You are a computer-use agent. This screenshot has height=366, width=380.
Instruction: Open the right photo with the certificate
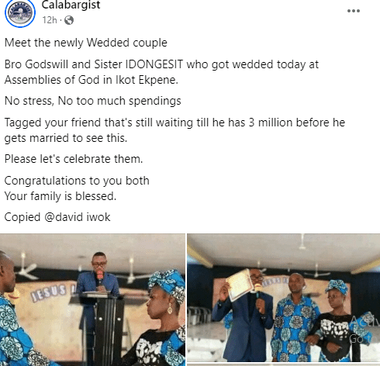click(283, 298)
